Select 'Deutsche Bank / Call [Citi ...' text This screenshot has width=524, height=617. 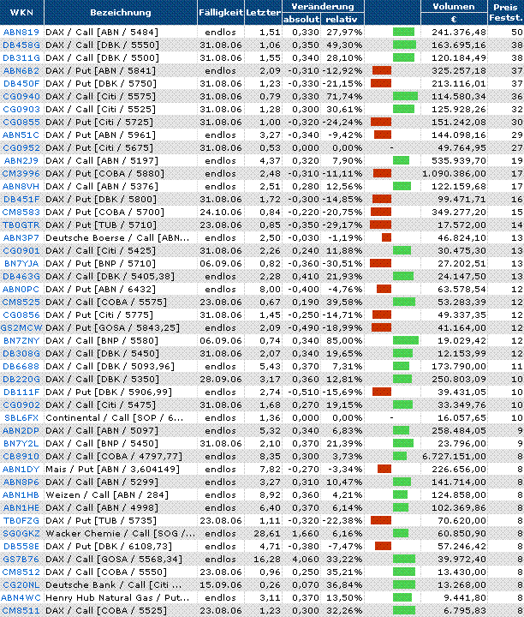(114, 584)
